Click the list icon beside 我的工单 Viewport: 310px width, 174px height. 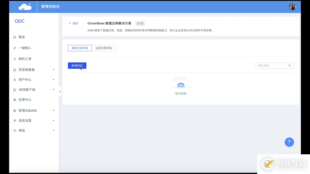15,59
